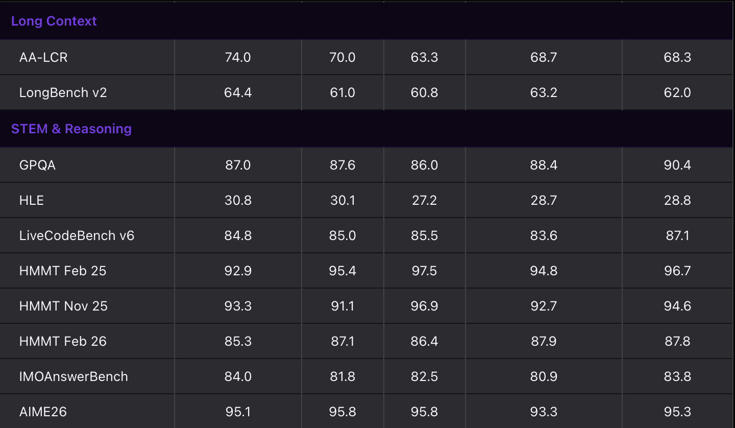Select the 97.5 HMMT Feb 25 score
Screen dimensions: 735x428
pyautogui.click(x=424, y=271)
